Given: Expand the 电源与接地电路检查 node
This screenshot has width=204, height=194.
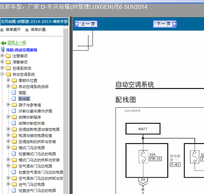Looking at the screenshot, I should point(8,135).
